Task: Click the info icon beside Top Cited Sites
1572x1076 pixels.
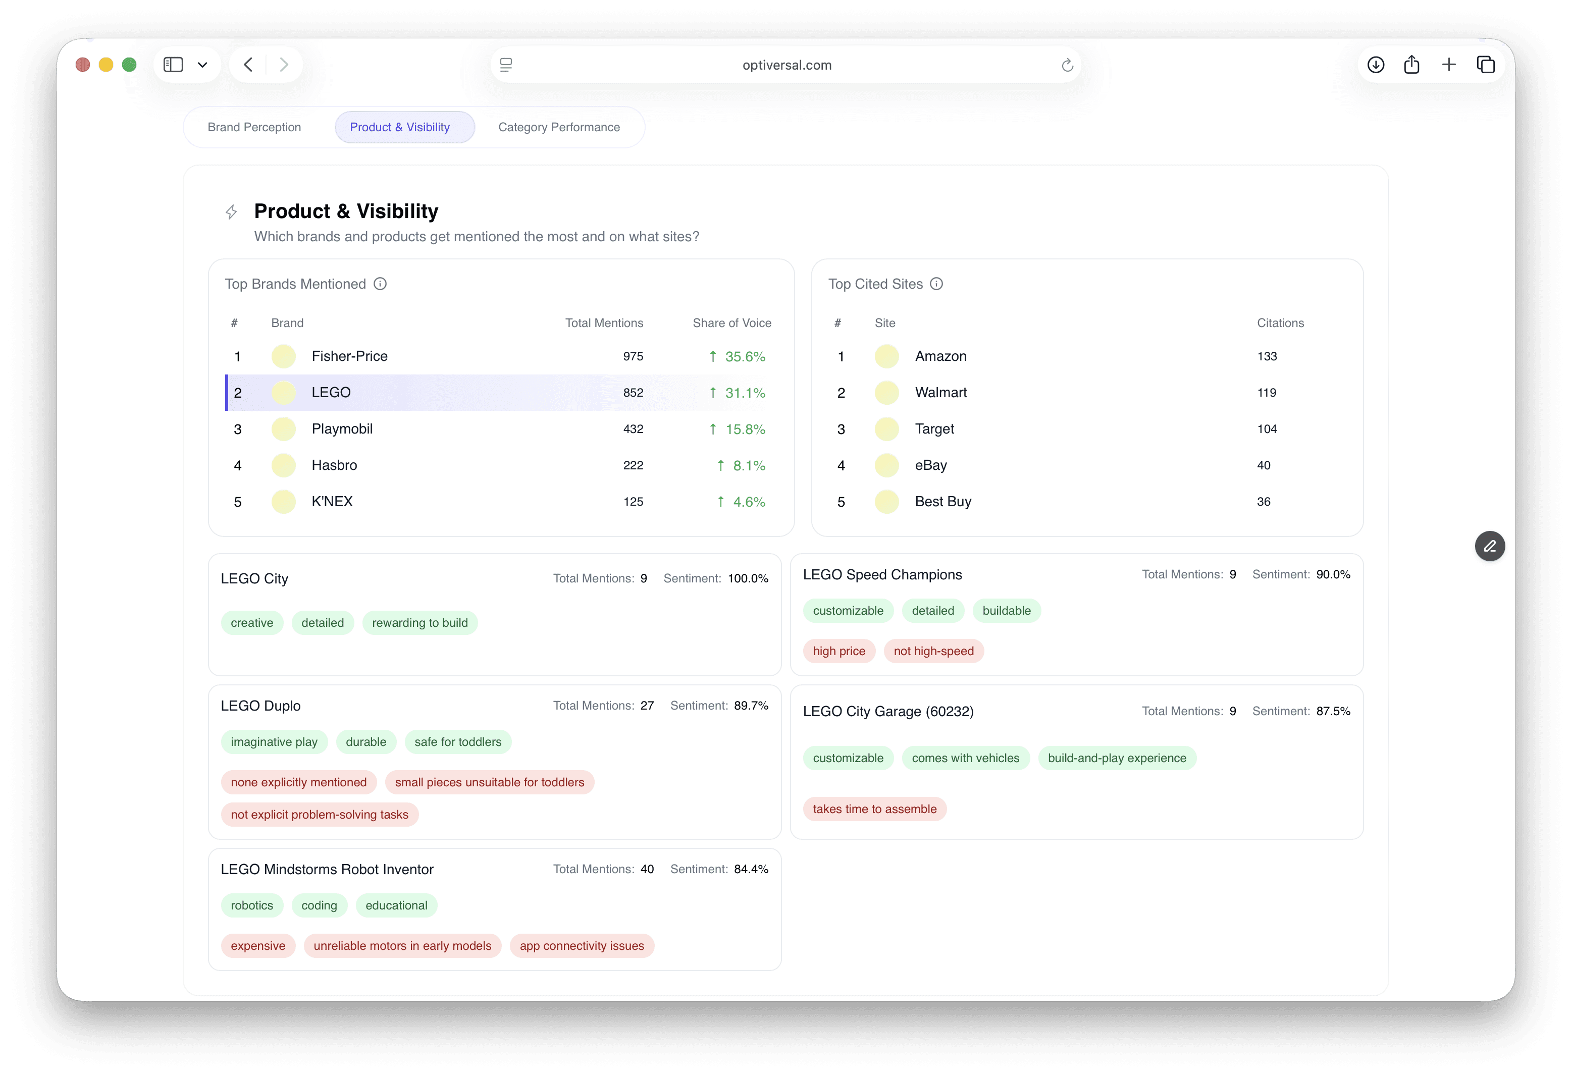Action: (936, 284)
